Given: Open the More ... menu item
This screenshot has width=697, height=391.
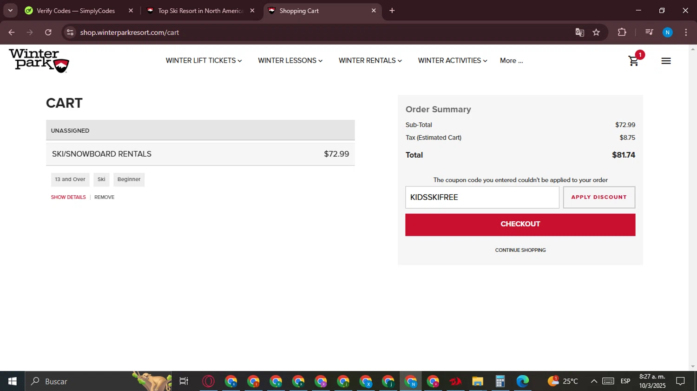Looking at the screenshot, I should click(511, 61).
